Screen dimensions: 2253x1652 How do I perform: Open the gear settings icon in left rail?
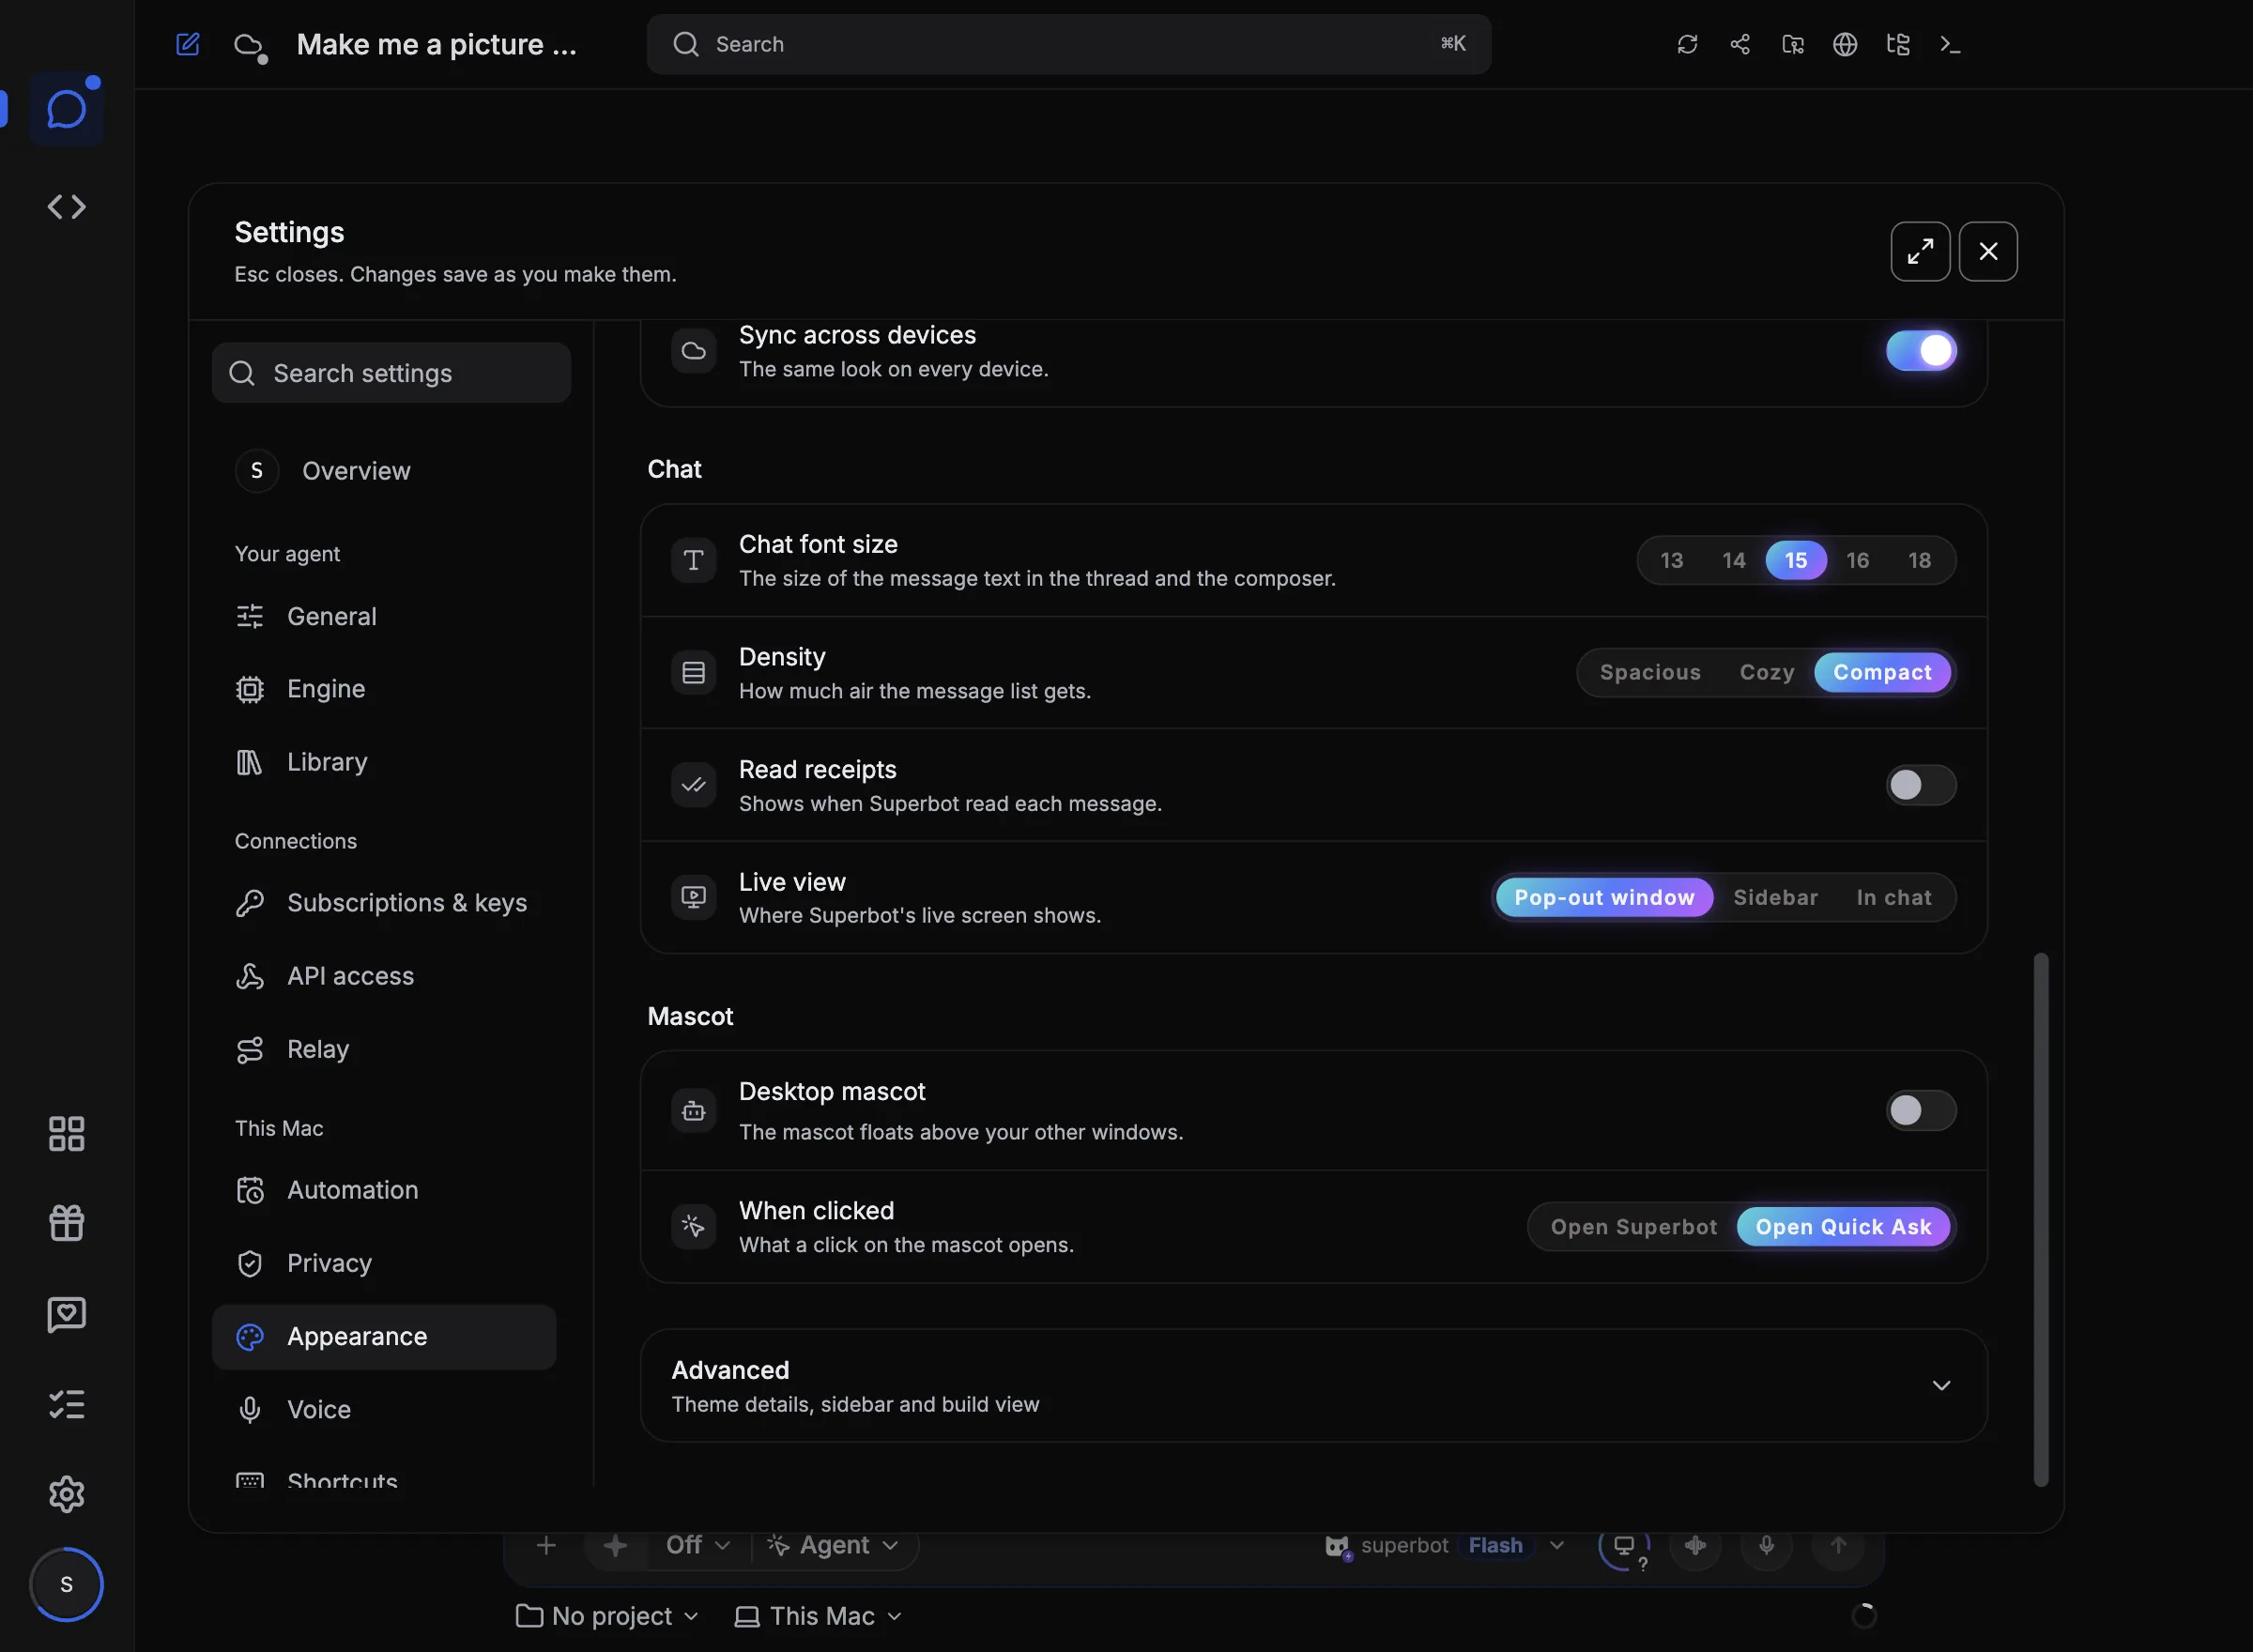[66, 1494]
